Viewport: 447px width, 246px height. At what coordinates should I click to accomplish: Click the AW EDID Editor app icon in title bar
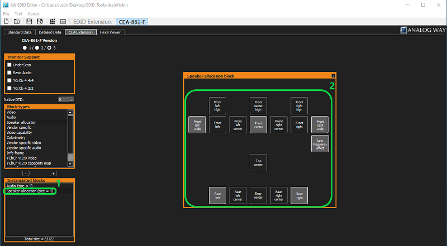6,5
